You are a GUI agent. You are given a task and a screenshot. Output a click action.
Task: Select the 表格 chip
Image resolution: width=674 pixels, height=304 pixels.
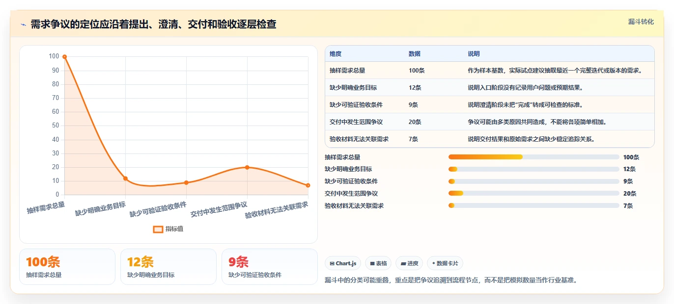click(378, 263)
